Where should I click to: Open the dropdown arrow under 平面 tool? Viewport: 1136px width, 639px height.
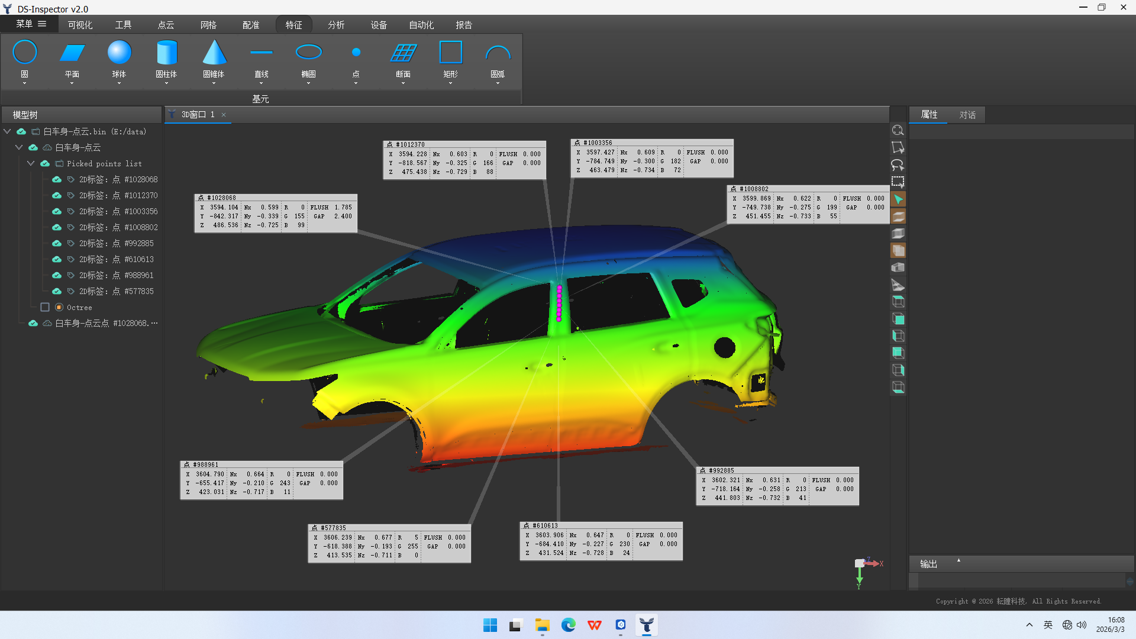tap(72, 83)
